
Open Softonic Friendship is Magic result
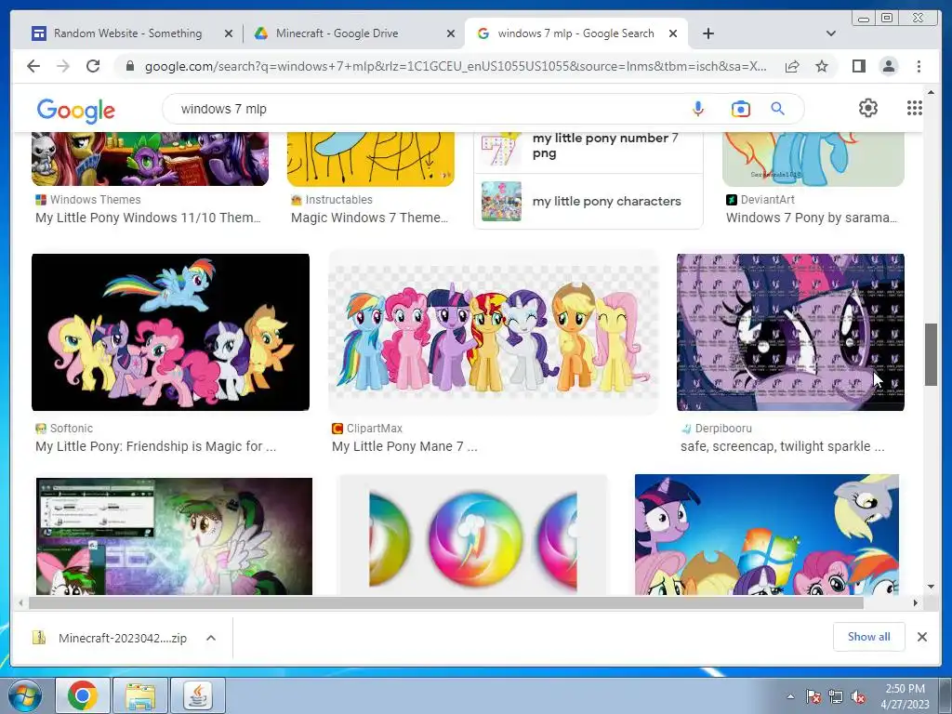click(155, 446)
